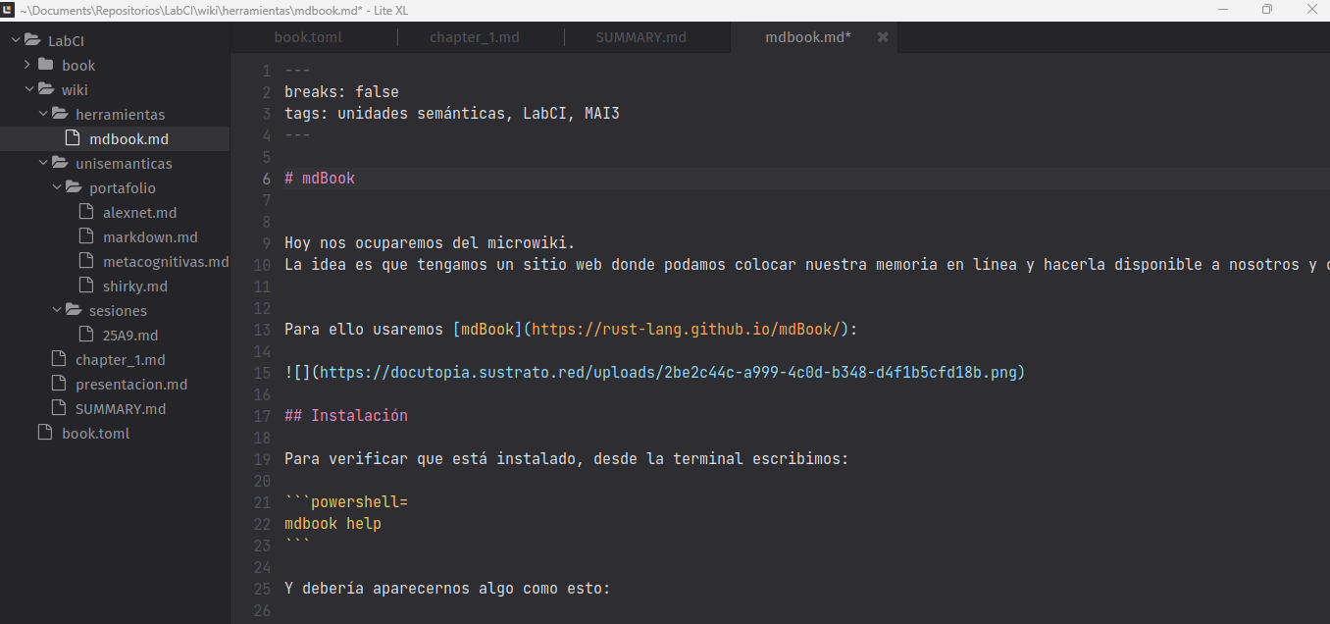Switch to the SUMMARY.md tab
The image size is (1330, 624).
(x=647, y=37)
